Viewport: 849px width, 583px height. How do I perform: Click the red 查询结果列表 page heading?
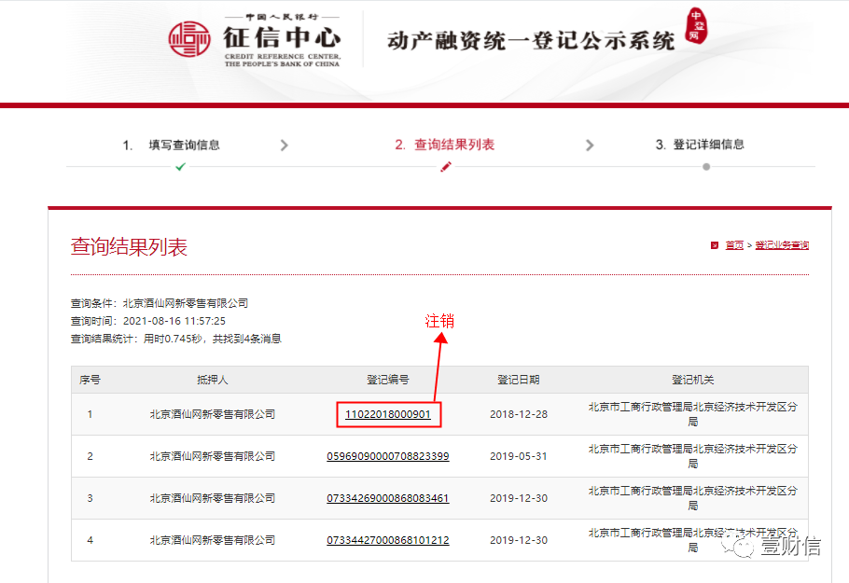pos(129,247)
